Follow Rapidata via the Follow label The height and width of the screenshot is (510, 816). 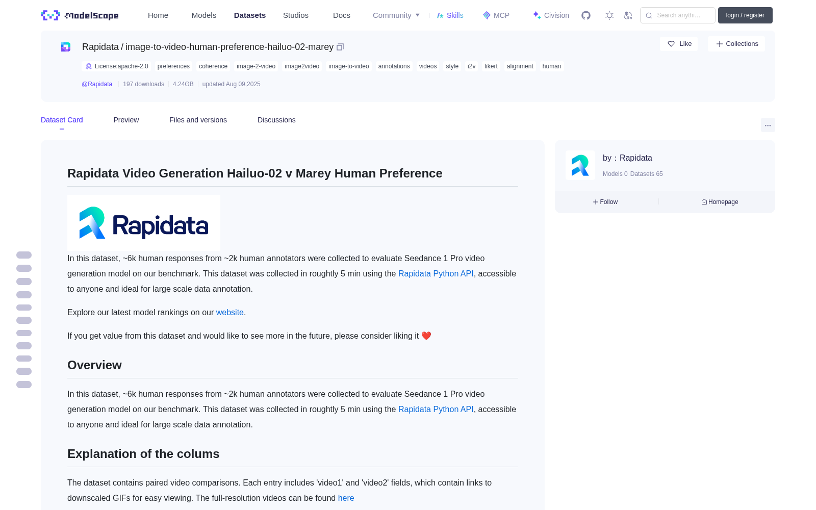[x=609, y=202]
